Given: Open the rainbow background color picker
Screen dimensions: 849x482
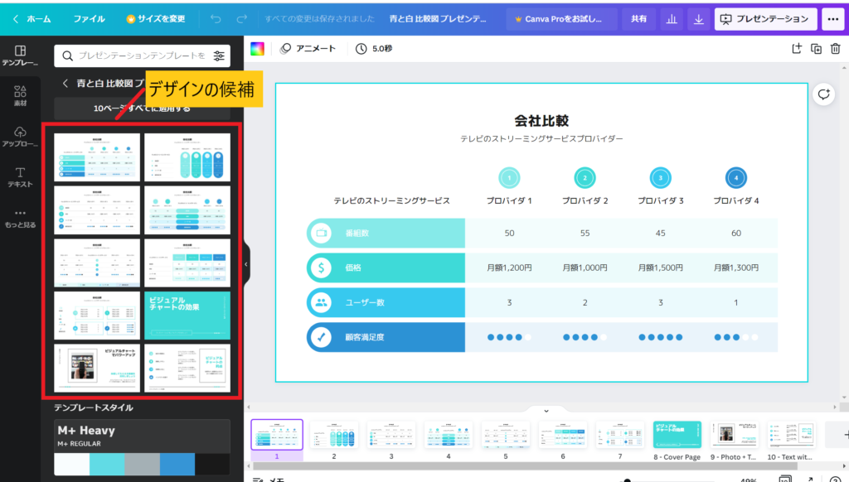Looking at the screenshot, I should tap(258, 49).
